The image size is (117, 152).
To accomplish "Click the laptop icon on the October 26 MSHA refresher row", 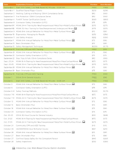I will (73, 132).
